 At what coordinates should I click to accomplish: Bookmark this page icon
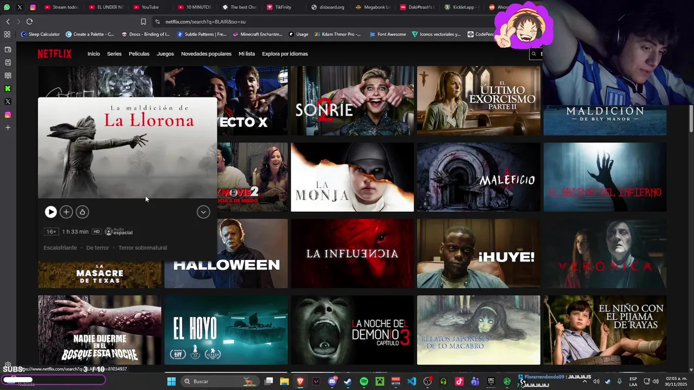[143, 22]
